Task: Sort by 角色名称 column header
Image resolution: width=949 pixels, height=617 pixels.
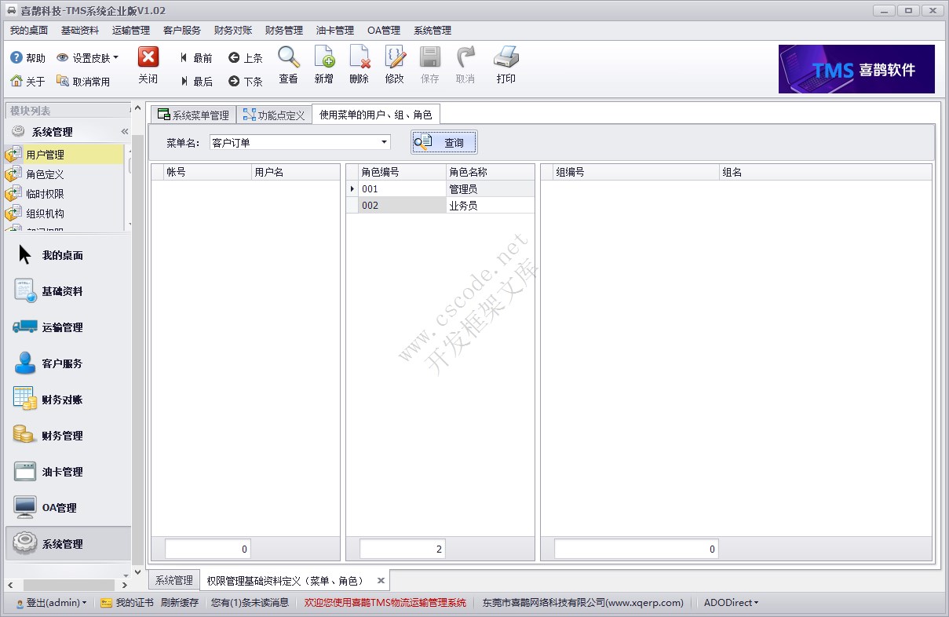Action: (490, 172)
